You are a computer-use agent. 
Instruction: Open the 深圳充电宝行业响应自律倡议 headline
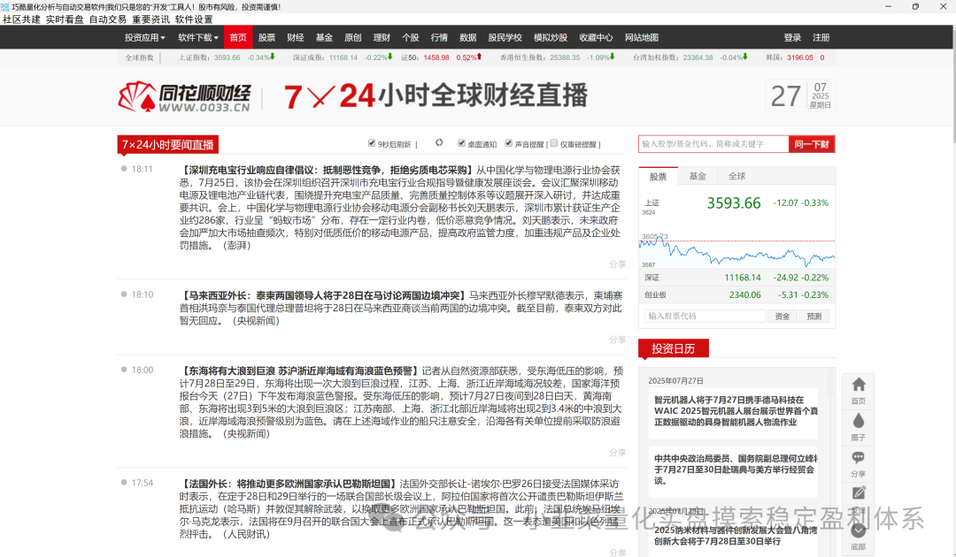(x=327, y=170)
